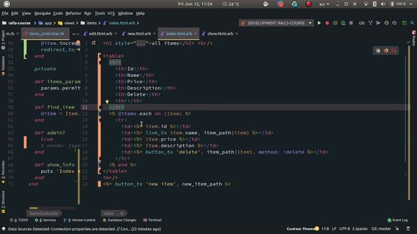Switch to show.html.erb tab
The image size is (417, 234).
[x=220, y=34]
